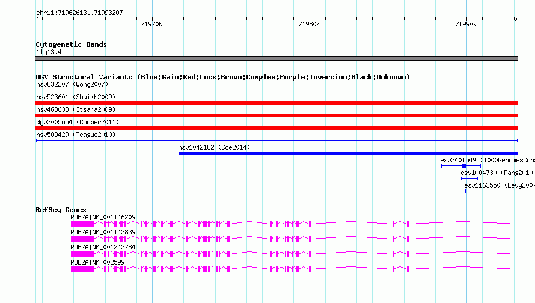Select variant label nsv1042182 (Coe2014)
This screenshot has width=535, height=303.
[214, 147]
